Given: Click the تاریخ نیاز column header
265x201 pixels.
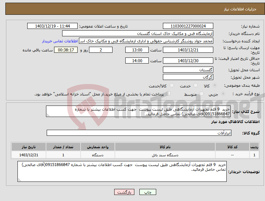Looking at the screenshot, I should 29,147.
